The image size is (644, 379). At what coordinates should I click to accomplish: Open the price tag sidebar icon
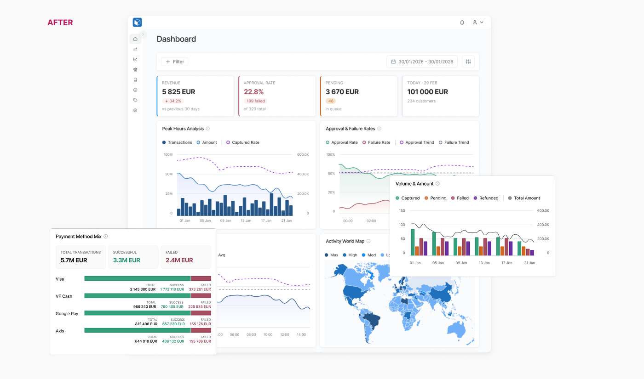(x=135, y=100)
